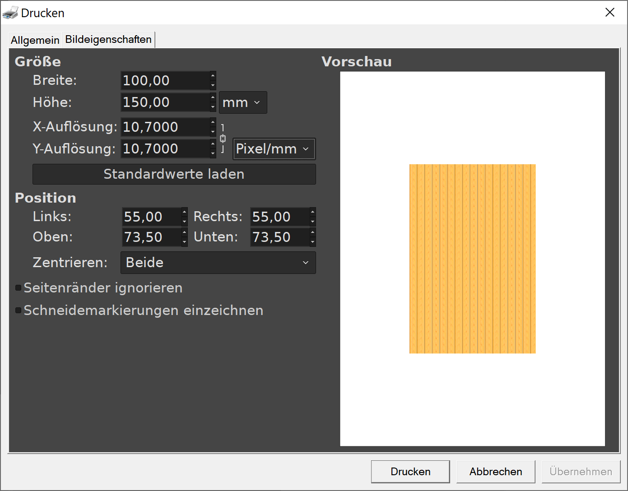Enable Seitenränder ignorieren checkbox

pyautogui.click(x=19, y=288)
